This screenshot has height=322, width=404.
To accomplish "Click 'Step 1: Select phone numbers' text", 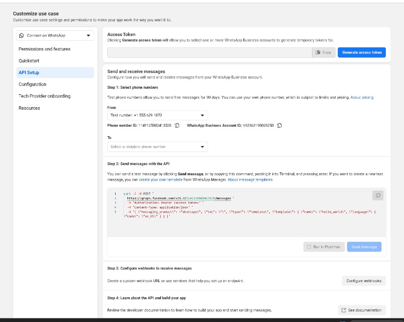I will (133, 87).
